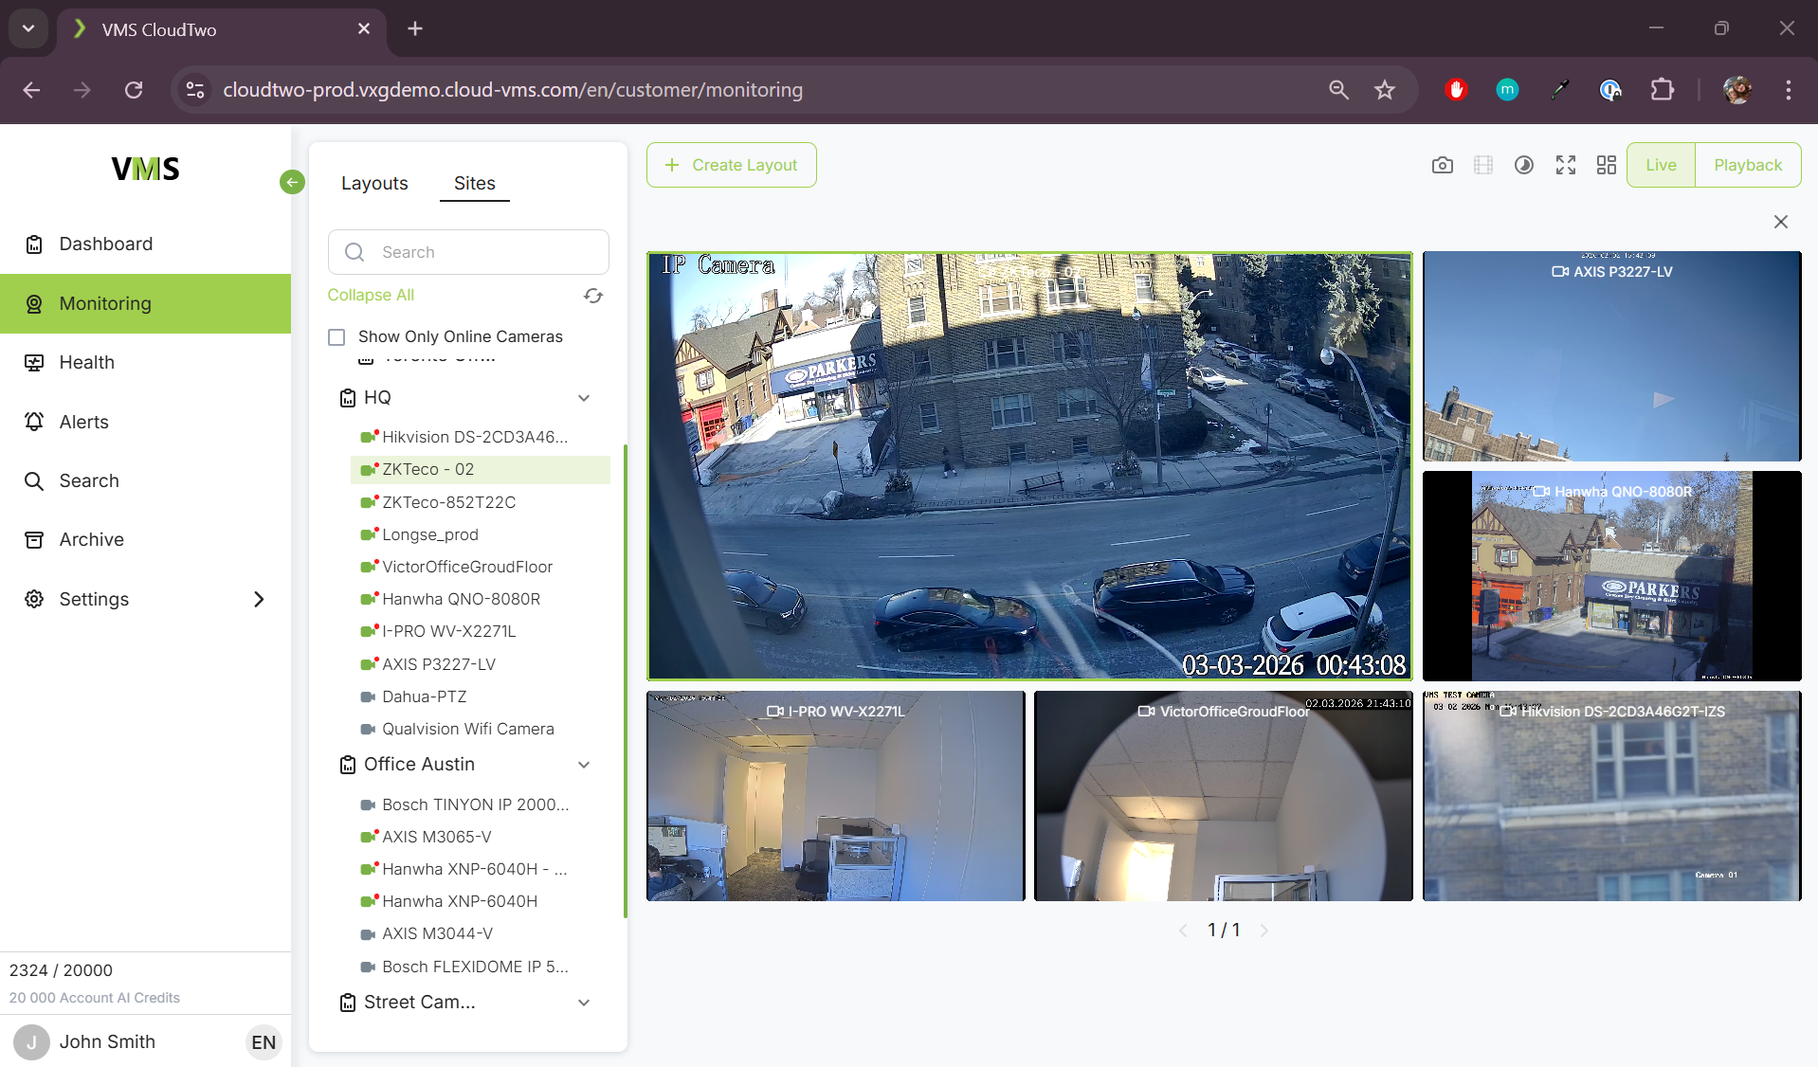Expand the Settings submenu arrow
This screenshot has height=1067, width=1818.
(x=259, y=599)
